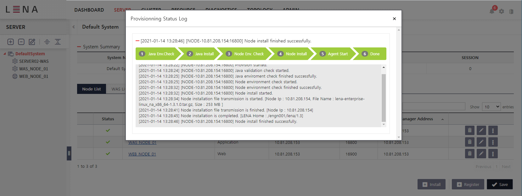Click the remove (minus) icon in server toolbar

coord(21,42)
